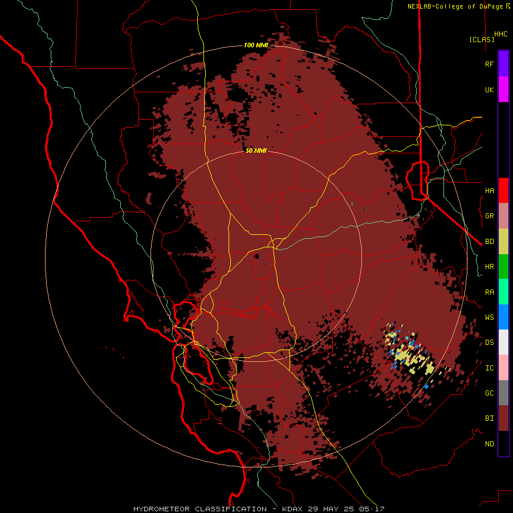The image size is (513, 513).
Task: Click the RF purple legend swatch
Action: tap(503, 64)
